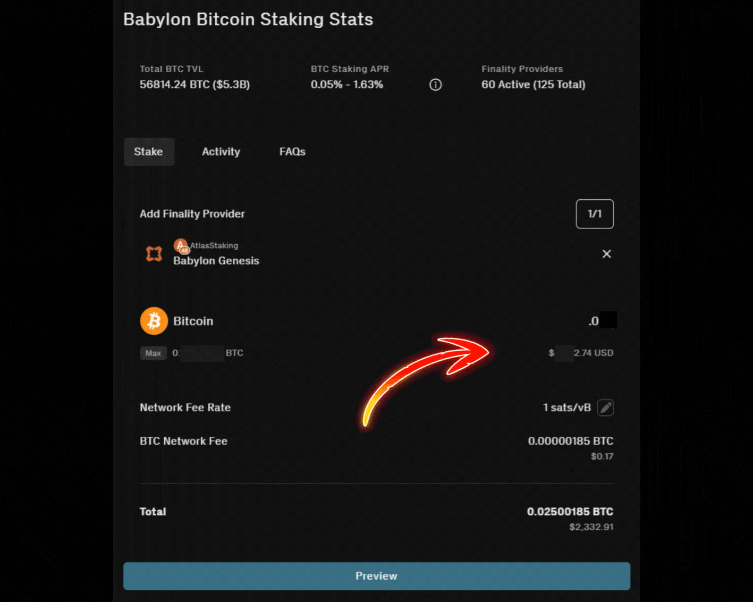Click the Total BTC TVL value
The height and width of the screenshot is (602, 753).
[194, 84]
